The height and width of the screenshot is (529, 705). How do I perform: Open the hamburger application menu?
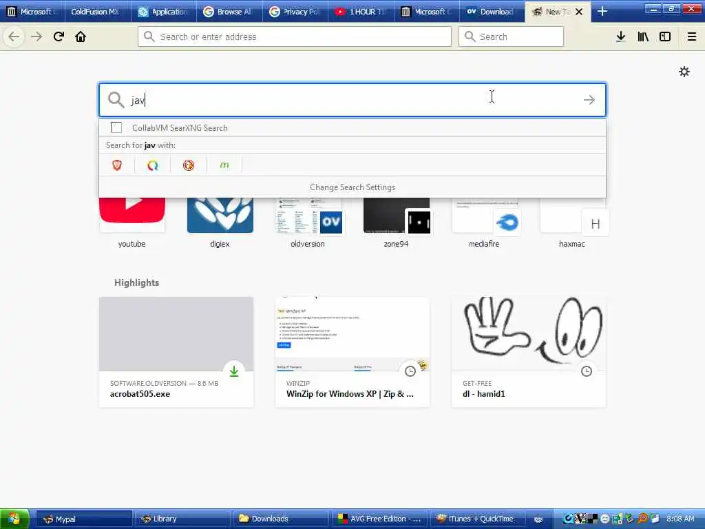692,37
